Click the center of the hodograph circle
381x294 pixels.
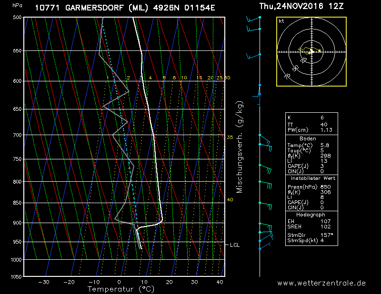point(311,51)
